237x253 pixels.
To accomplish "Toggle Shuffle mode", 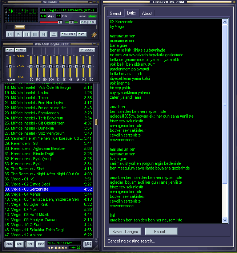I will [68, 34].
